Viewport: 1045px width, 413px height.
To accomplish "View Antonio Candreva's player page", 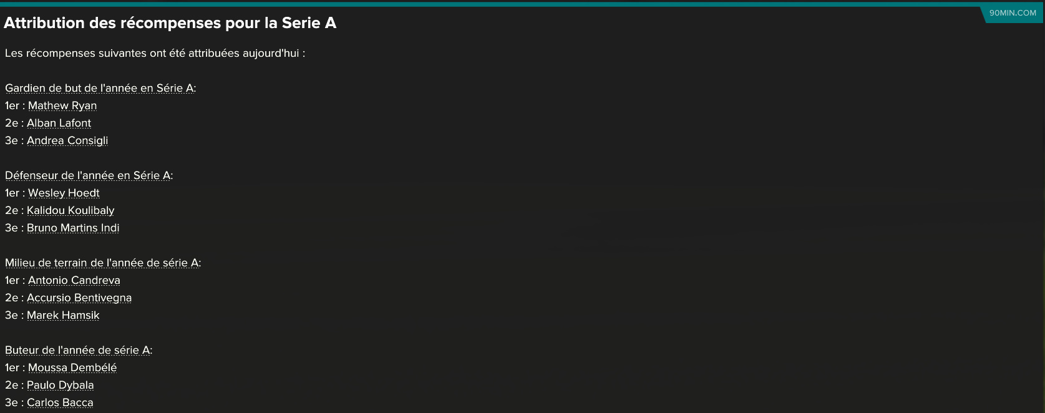I will [74, 280].
